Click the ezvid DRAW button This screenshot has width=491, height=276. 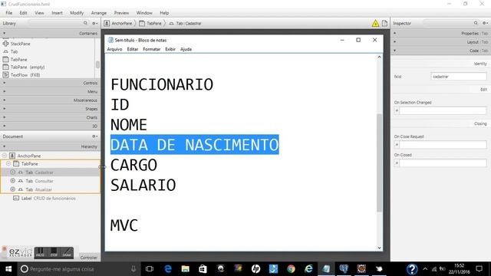pos(67,252)
